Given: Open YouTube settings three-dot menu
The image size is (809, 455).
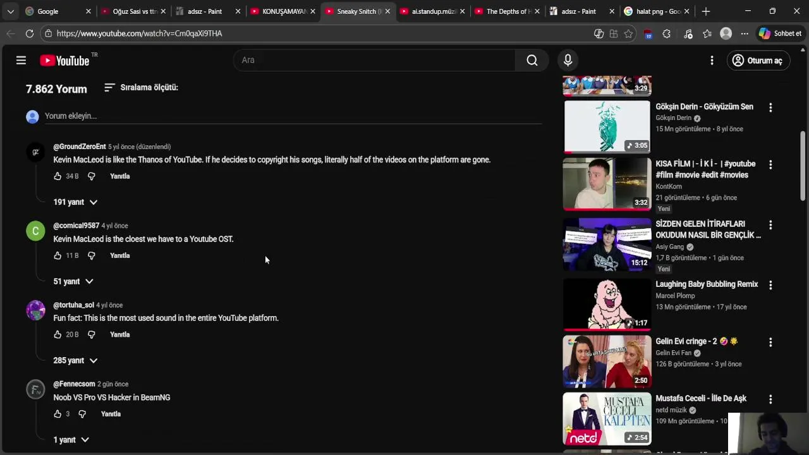Looking at the screenshot, I should (712, 60).
